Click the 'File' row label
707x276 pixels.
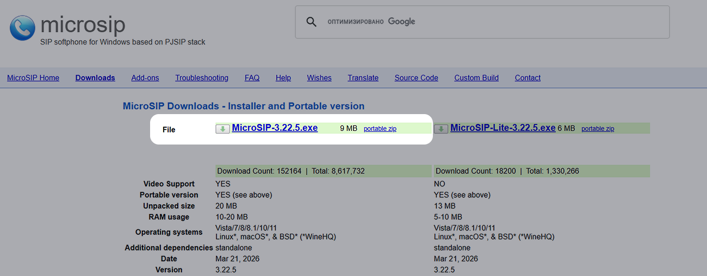(x=169, y=129)
